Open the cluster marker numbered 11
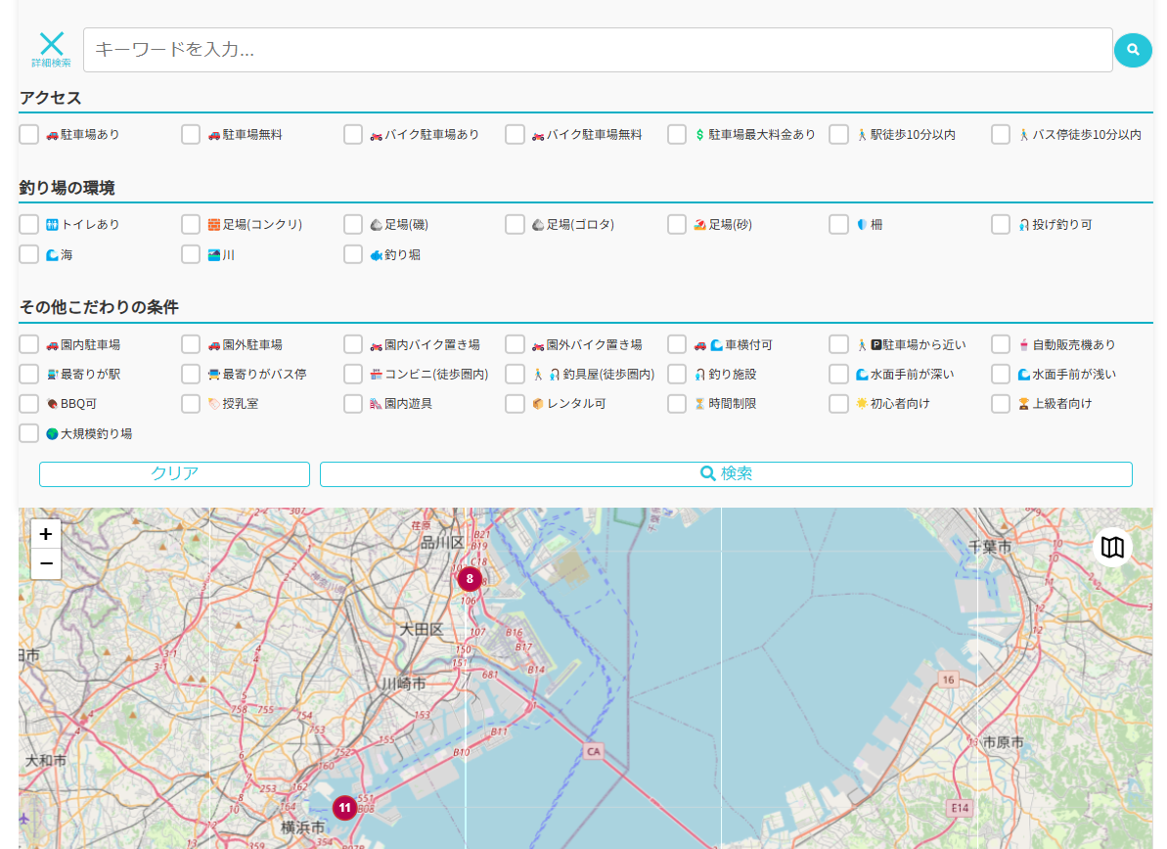The height and width of the screenshot is (849, 1167). pos(344,808)
